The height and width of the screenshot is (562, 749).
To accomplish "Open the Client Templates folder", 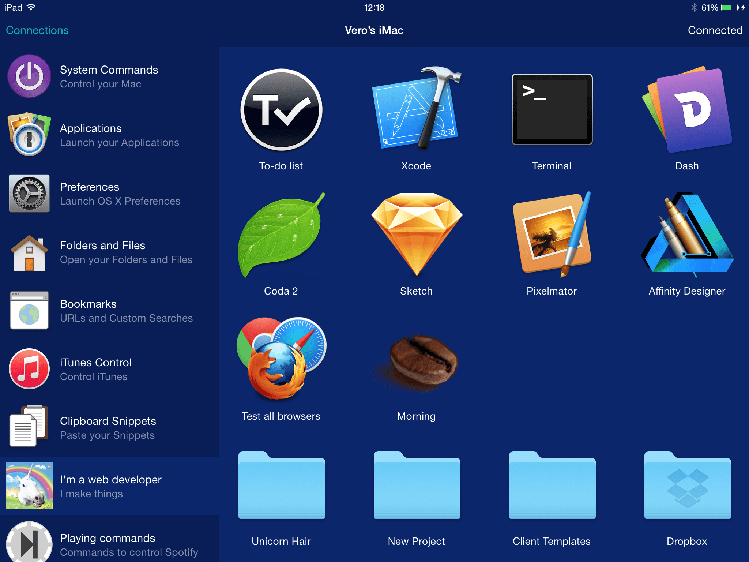I will [x=552, y=485].
